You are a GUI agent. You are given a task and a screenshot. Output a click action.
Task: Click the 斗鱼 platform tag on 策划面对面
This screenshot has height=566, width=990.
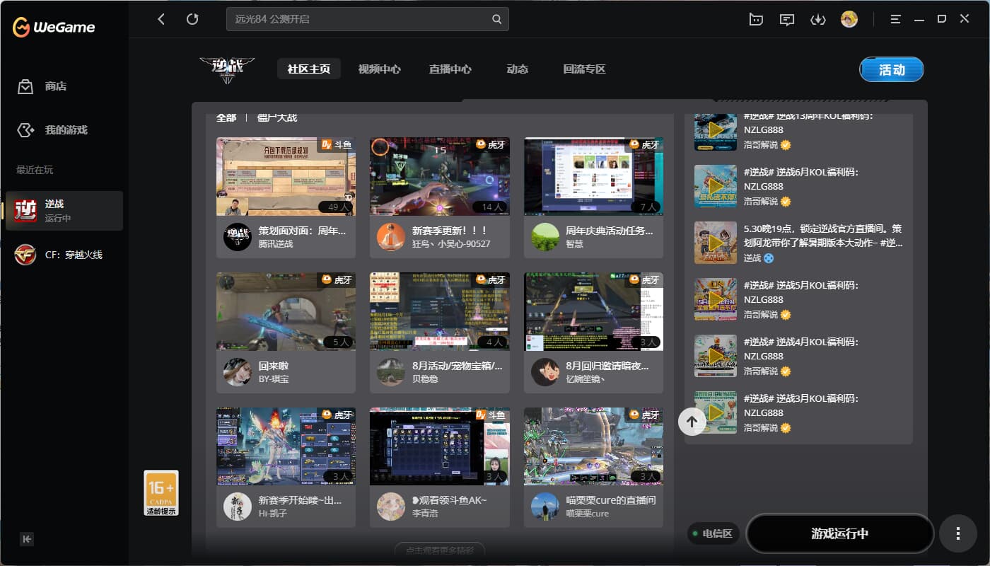click(337, 144)
